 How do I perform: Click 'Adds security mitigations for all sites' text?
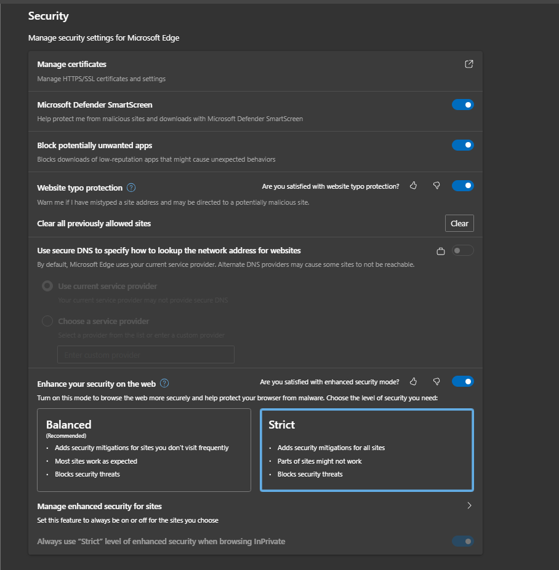(x=331, y=448)
